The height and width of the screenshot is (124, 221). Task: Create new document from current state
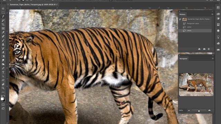(x=199, y=49)
